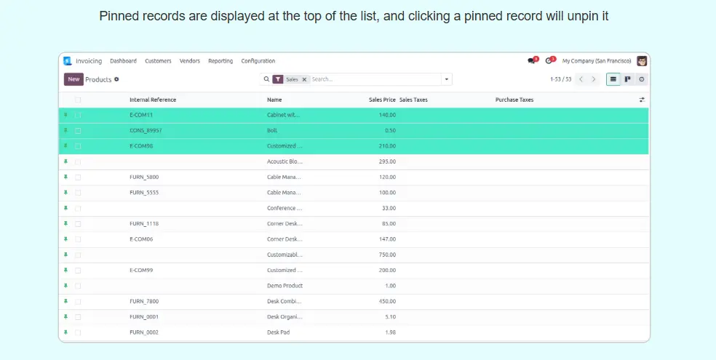Switch to list view
This screenshot has width=716, height=360.
(x=613, y=79)
